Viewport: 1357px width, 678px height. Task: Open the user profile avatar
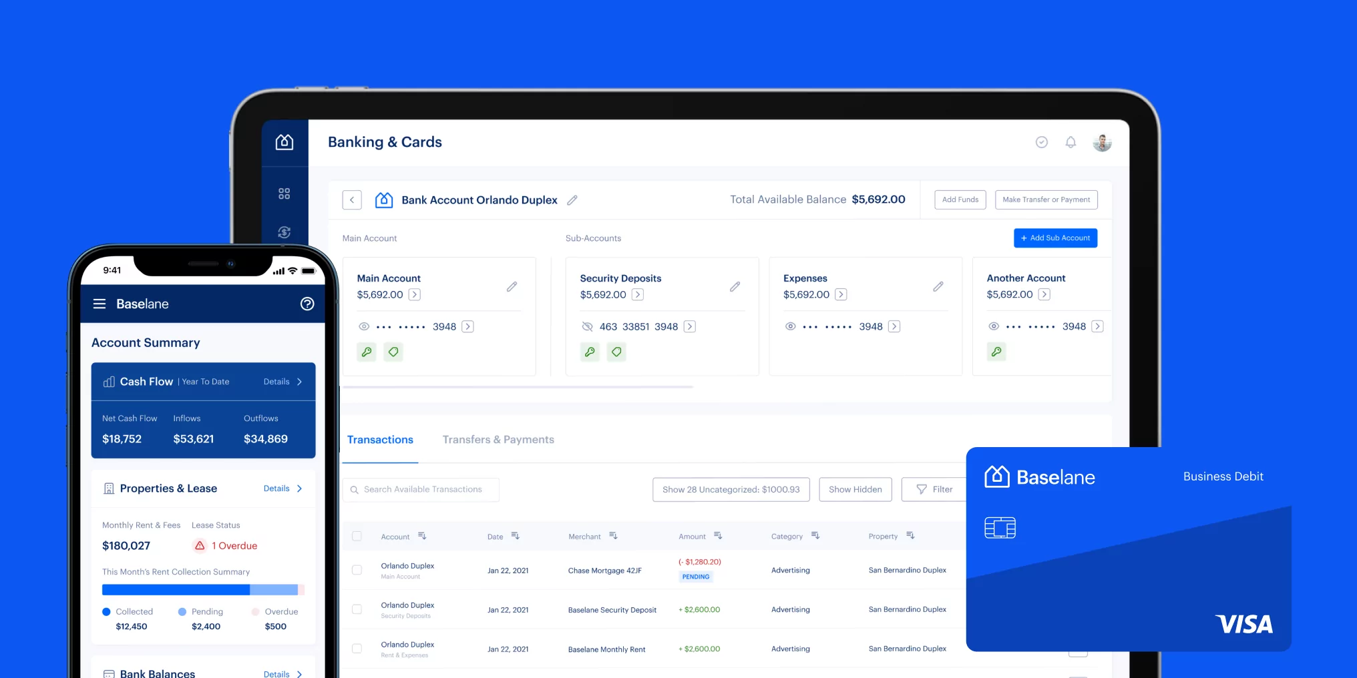click(x=1102, y=142)
